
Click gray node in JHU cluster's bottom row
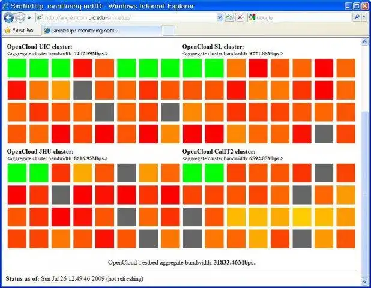click(148, 239)
